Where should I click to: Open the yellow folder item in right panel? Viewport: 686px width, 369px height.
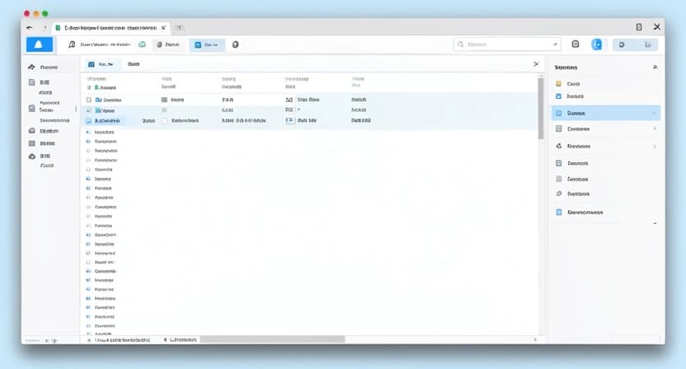pos(568,83)
